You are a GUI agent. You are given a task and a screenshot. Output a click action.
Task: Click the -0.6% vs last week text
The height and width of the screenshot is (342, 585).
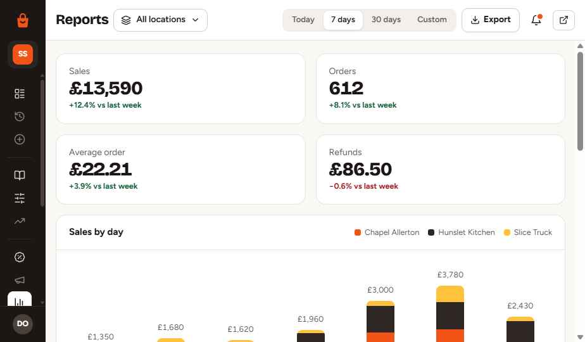[364, 186]
